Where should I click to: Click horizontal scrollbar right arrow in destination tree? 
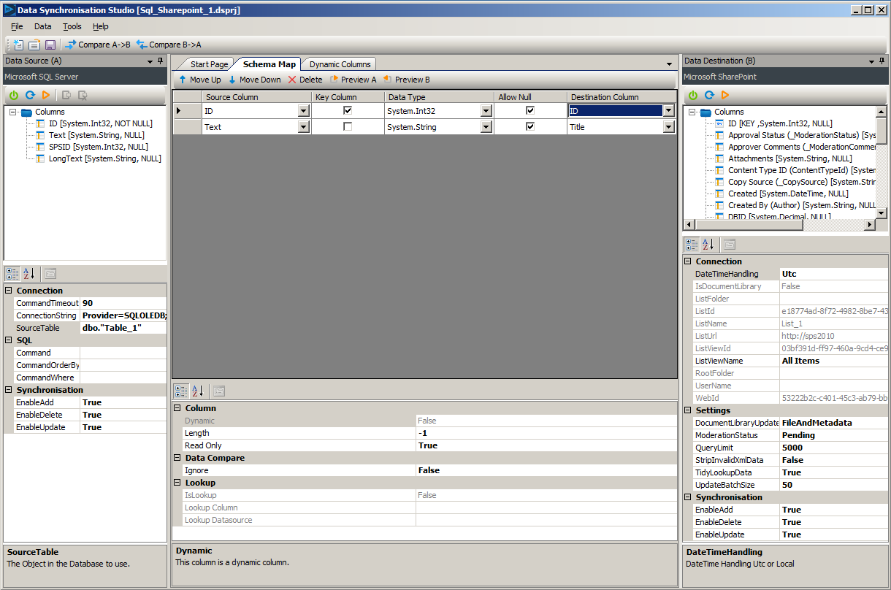[869, 225]
